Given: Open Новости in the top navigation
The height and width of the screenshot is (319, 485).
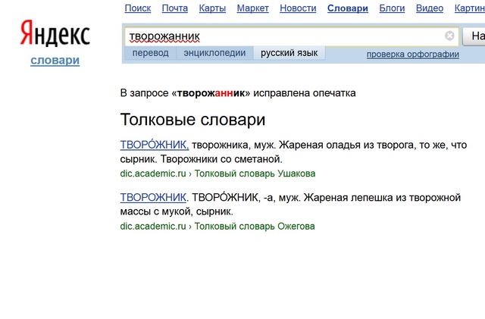Looking at the screenshot, I should click(298, 8).
